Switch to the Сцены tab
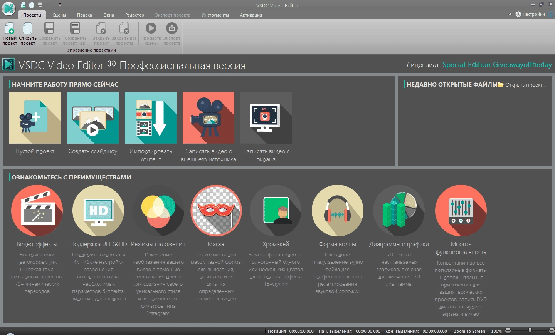The width and height of the screenshot is (555, 335). tap(59, 15)
